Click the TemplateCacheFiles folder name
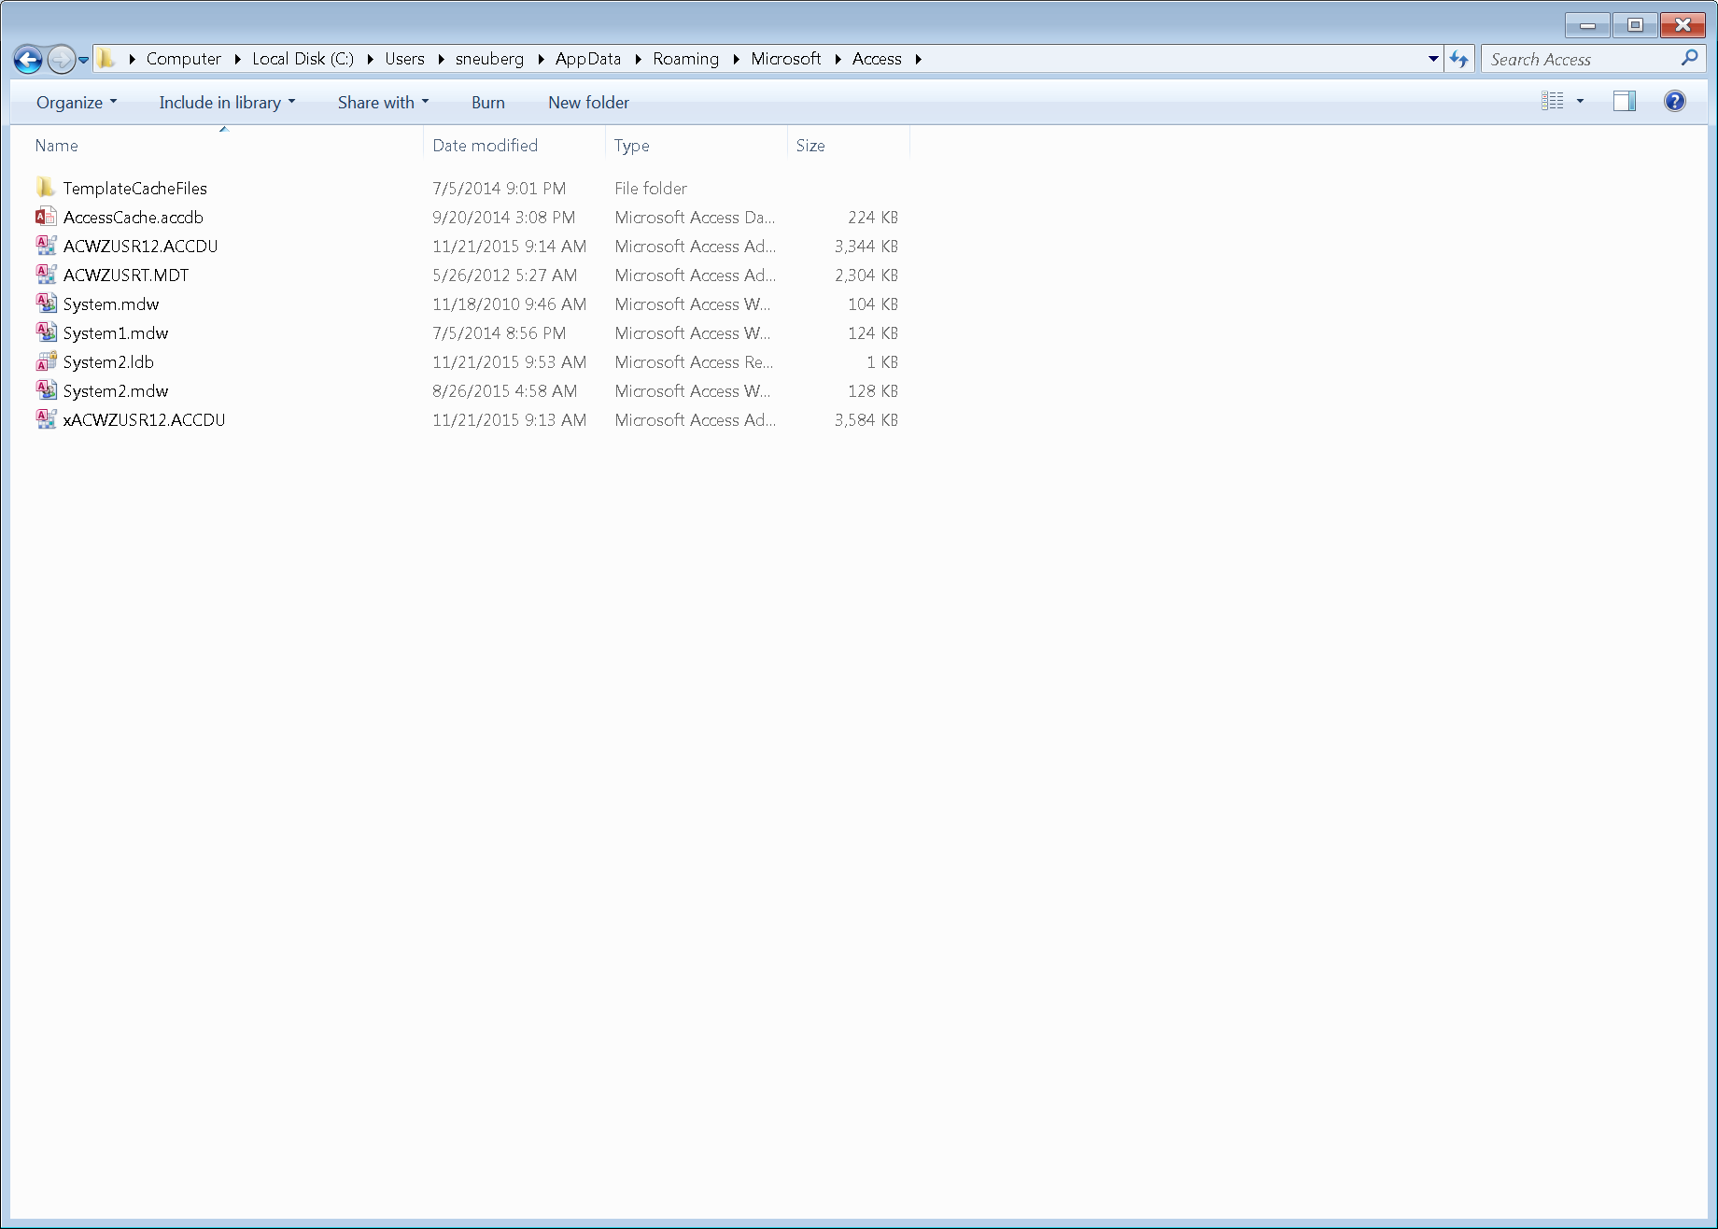Image resolution: width=1718 pixels, height=1229 pixels. (135, 188)
